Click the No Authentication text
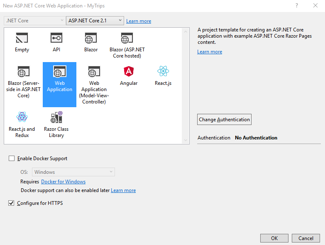The height and width of the screenshot is (245, 325). coord(256,138)
